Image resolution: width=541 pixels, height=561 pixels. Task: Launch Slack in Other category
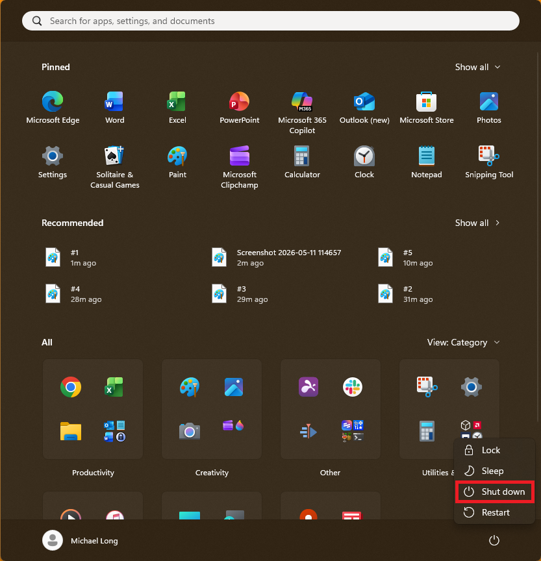tap(353, 387)
